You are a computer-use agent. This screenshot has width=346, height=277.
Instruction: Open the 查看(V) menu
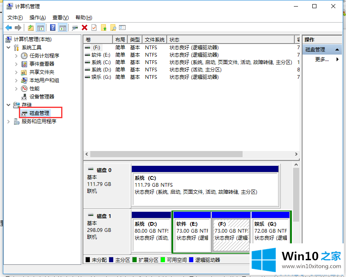point(60,17)
